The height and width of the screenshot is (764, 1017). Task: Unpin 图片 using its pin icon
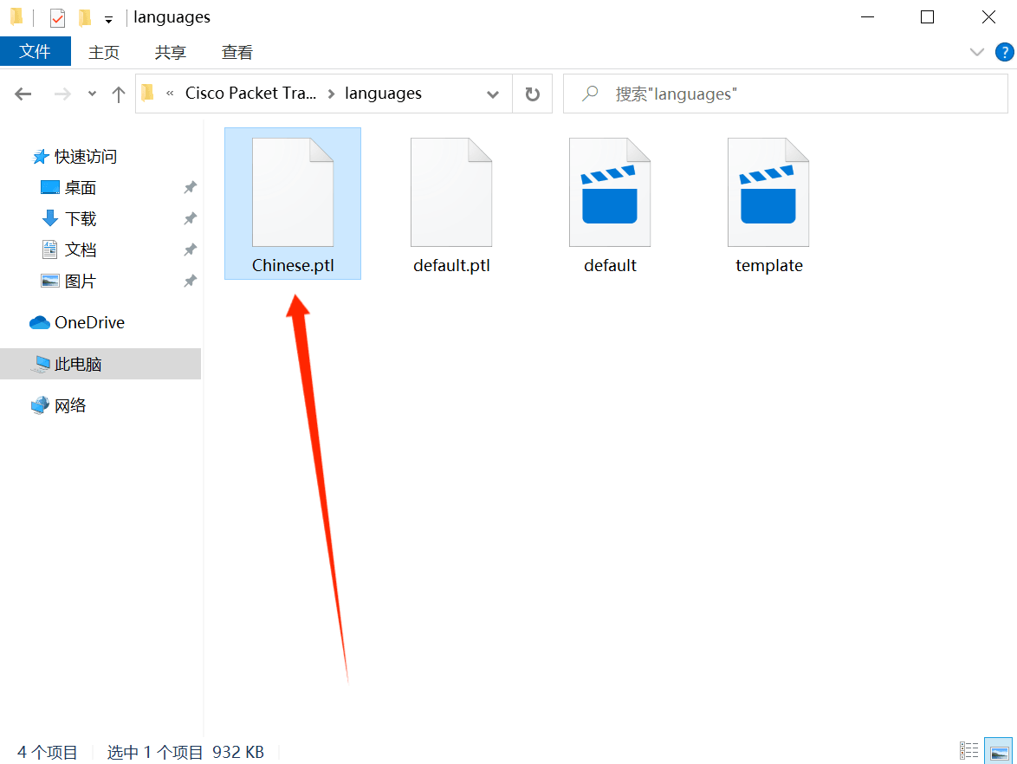[x=190, y=281]
